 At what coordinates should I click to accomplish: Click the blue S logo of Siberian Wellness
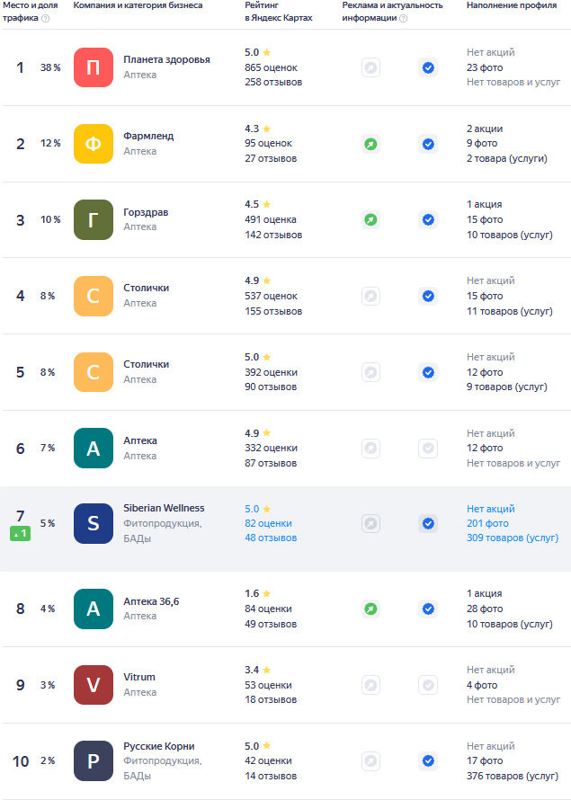94,523
